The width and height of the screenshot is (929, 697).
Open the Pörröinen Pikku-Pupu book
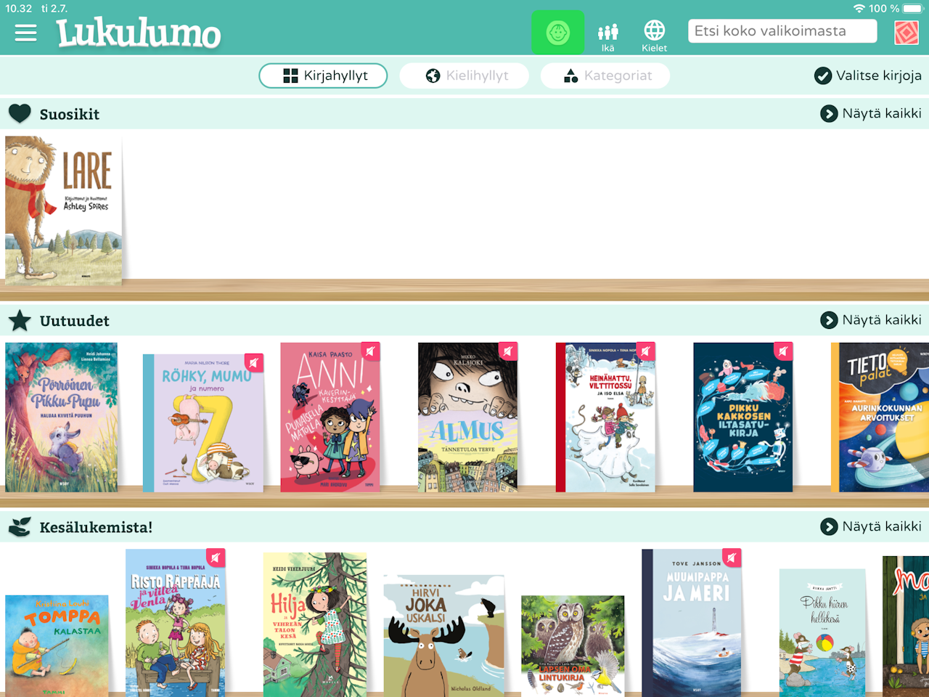click(x=61, y=417)
